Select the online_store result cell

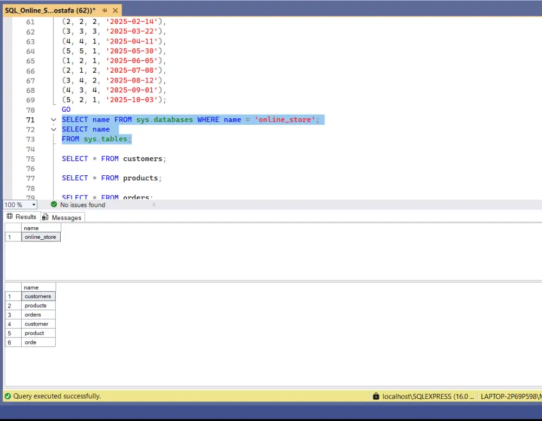[41, 237]
